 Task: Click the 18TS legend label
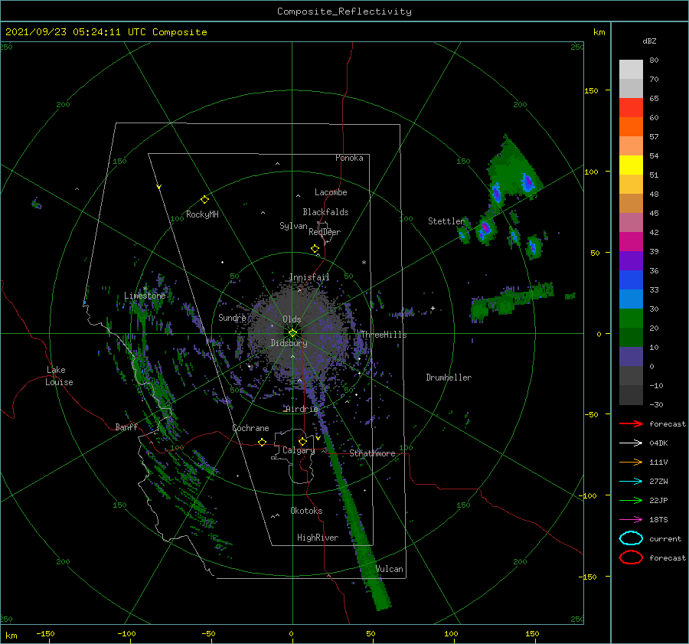tap(658, 520)
